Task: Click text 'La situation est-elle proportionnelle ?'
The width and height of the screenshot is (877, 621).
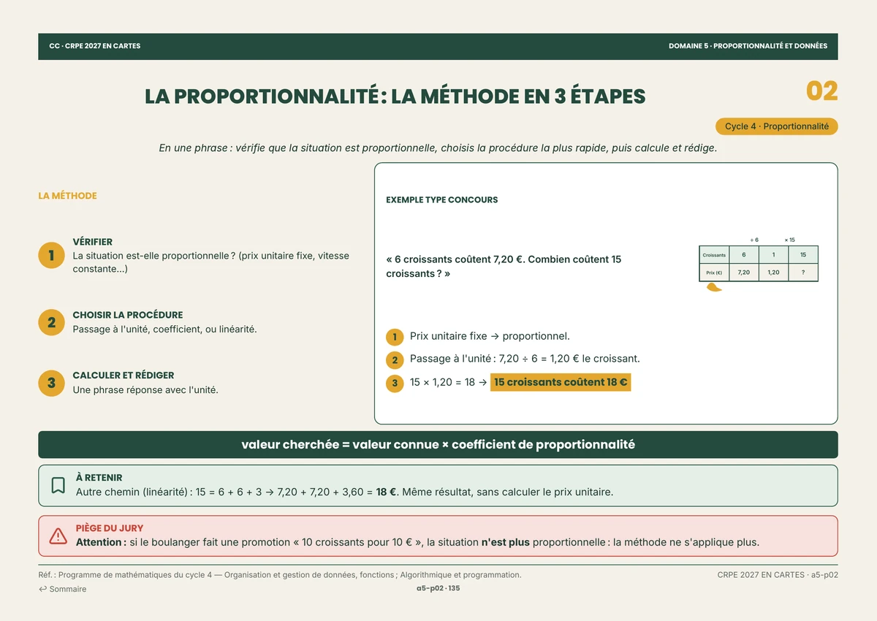Action: 154,256
